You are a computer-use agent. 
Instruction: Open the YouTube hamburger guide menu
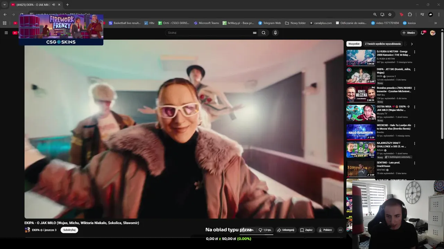tap(6, 33)
